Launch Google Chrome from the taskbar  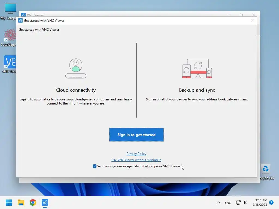[x=33, y=202]
